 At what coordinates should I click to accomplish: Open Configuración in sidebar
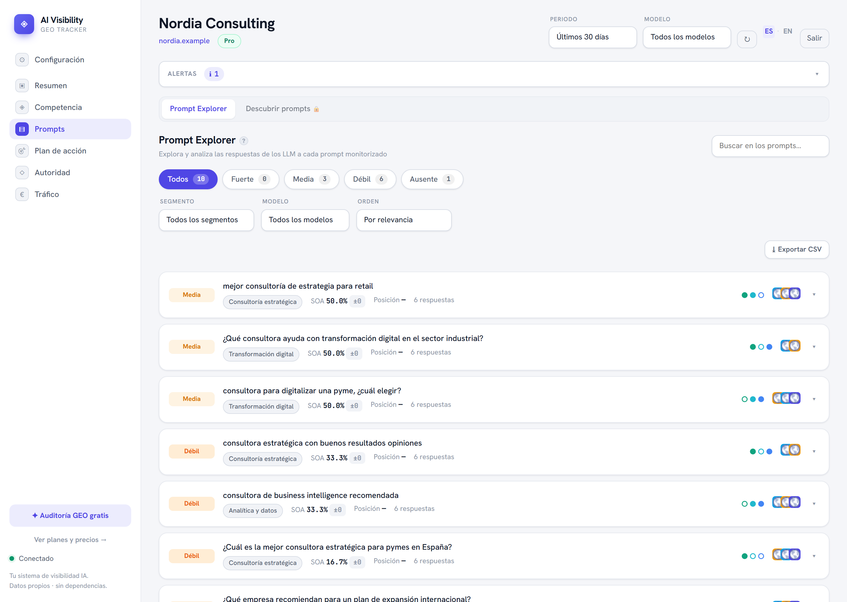(70, 60)
